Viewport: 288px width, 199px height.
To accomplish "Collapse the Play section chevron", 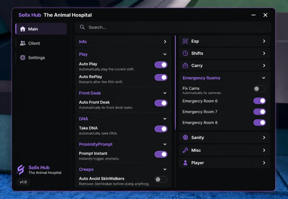I will point(165,54).
